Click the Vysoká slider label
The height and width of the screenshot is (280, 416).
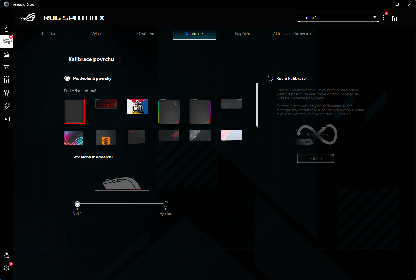pos(165,214)
